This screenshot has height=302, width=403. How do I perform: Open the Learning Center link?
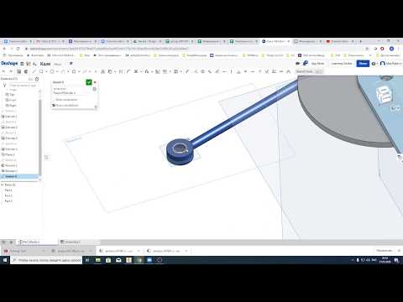tap(342, 64)
